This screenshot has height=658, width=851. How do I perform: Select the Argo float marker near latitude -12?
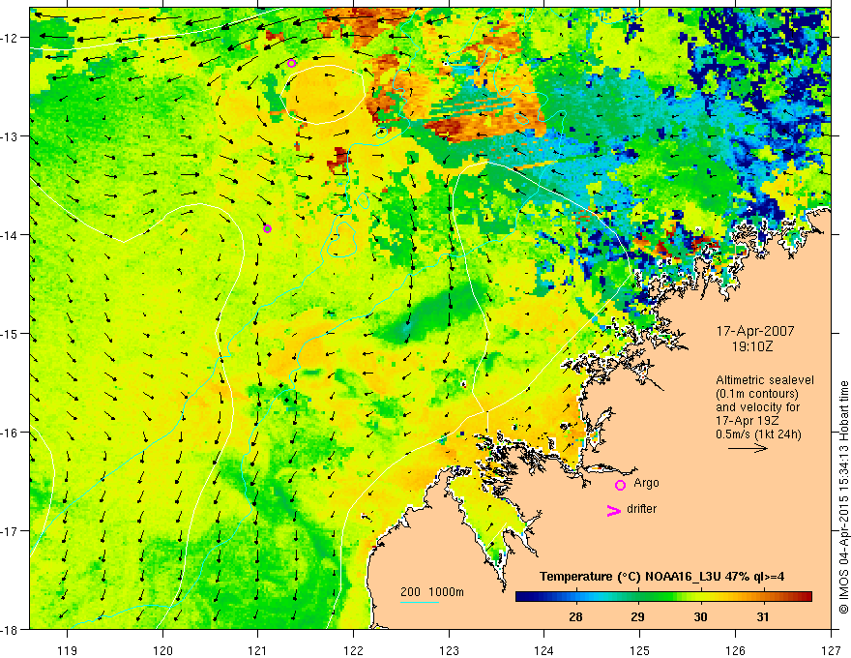click(291, 63)
